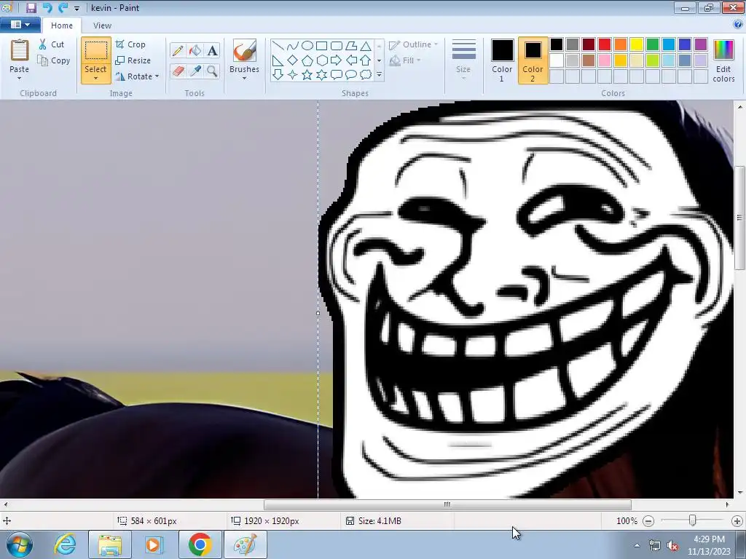Pick the yellow palette color
Screen dimensions: 746x559
[637, 44]
